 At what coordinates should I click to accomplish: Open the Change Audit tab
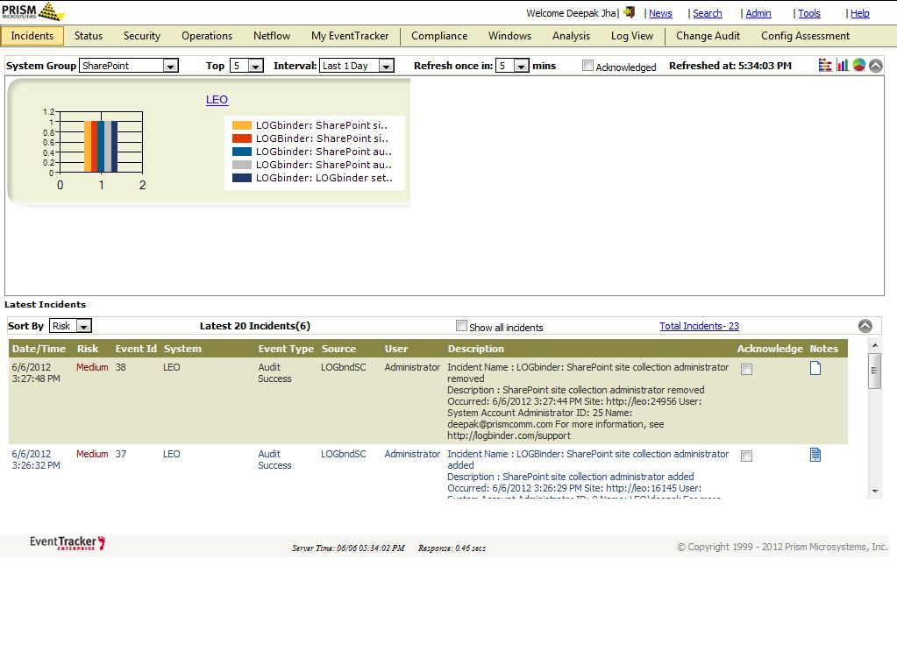coord(708,36)
